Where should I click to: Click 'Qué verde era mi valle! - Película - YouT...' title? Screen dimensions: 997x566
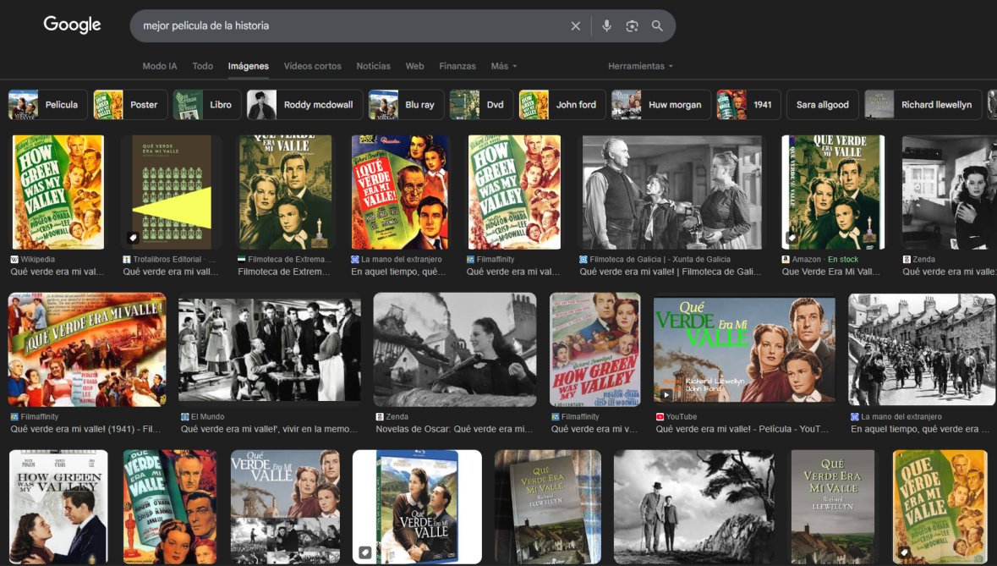pyautogui.click(x=742, y=429)
